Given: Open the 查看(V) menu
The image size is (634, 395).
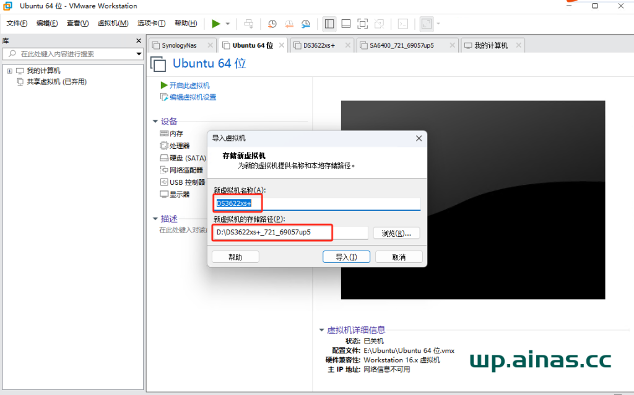Looking at the screenshot, I should [77, 24].
